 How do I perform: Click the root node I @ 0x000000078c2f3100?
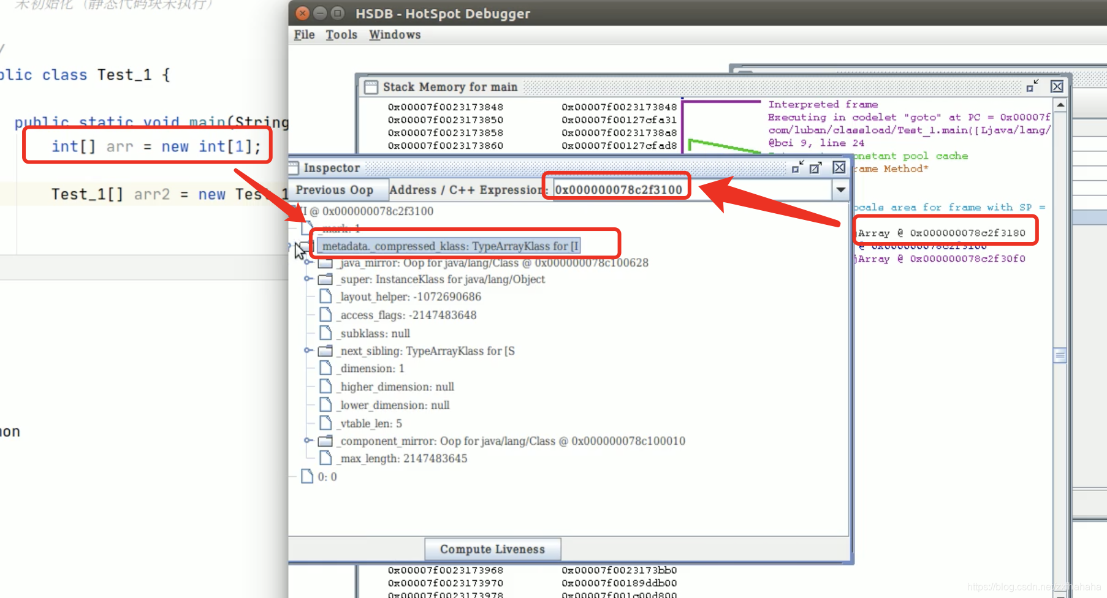coord(368,211)
